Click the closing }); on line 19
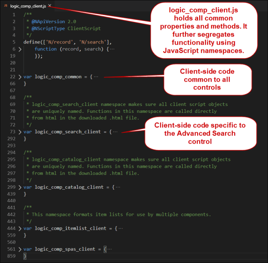The width and height of the screenshot is (268, 263). point(39,56)
